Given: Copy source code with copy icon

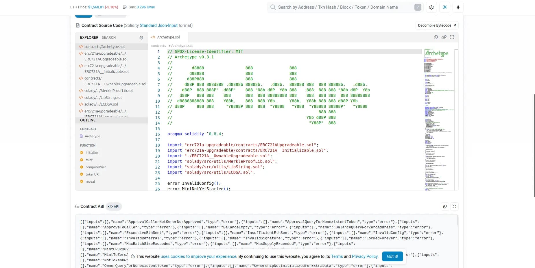Looking at the screenshot, I should tap(436, 37).
